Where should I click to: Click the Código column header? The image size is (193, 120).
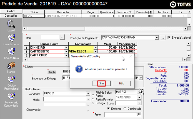click(34, 12)
